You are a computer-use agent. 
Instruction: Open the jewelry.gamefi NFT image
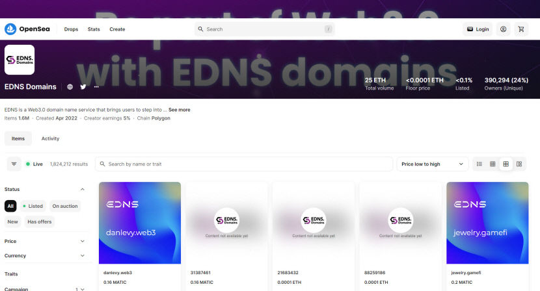[x=487, y=223]
